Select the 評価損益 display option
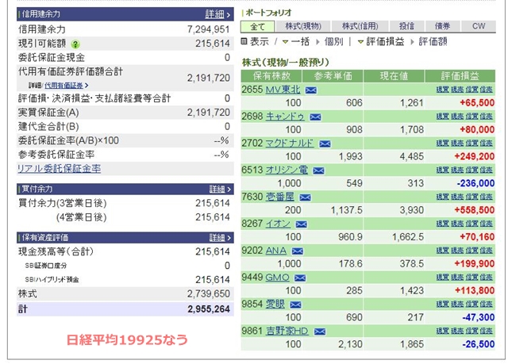The width and height of the screenshot is (508, 364). [385, 41]
